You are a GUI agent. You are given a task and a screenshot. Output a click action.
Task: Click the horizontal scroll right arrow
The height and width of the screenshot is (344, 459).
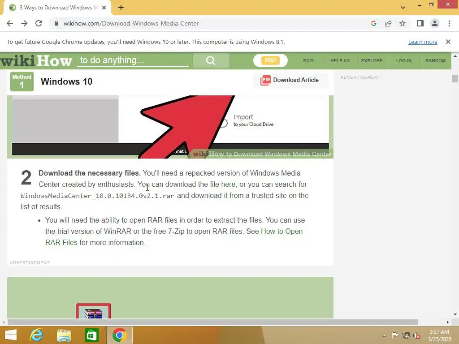[448, 322]
